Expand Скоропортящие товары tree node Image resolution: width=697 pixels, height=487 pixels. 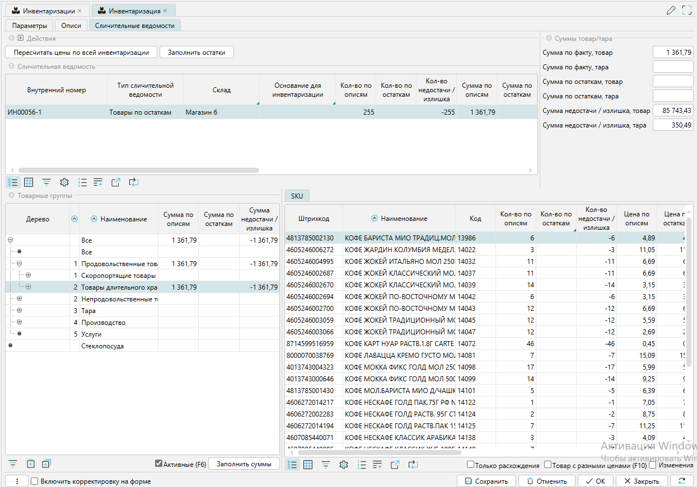click(28, 275)
